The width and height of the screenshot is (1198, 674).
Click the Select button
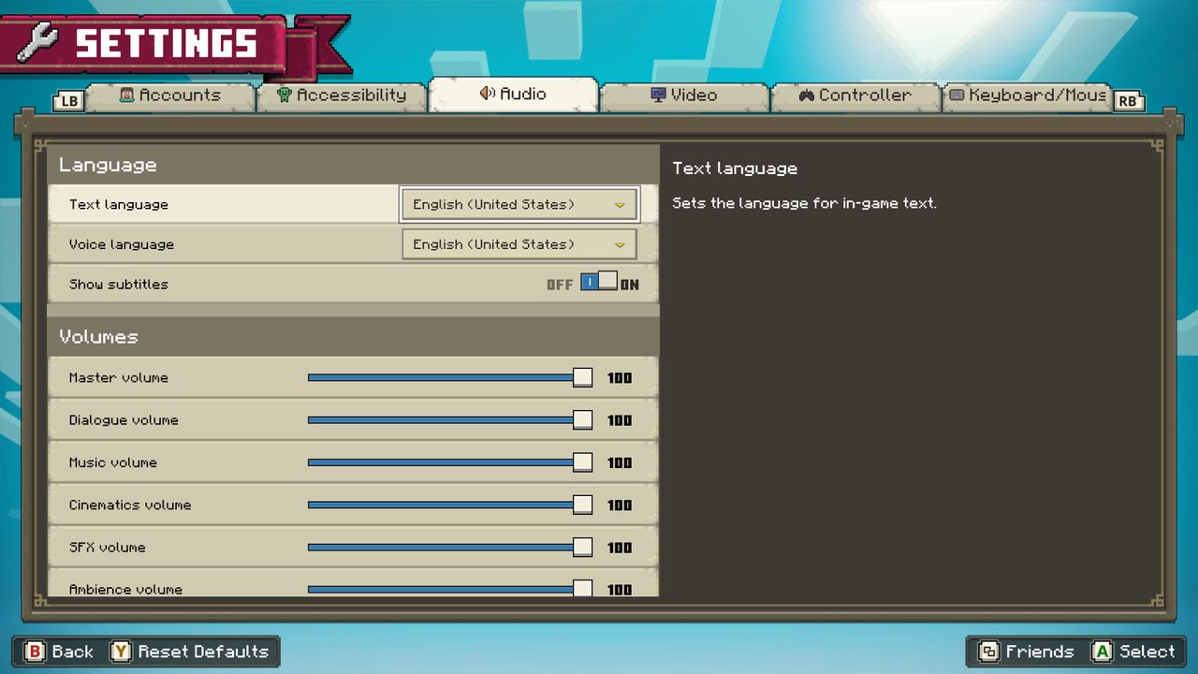(x=1133, y=652)
